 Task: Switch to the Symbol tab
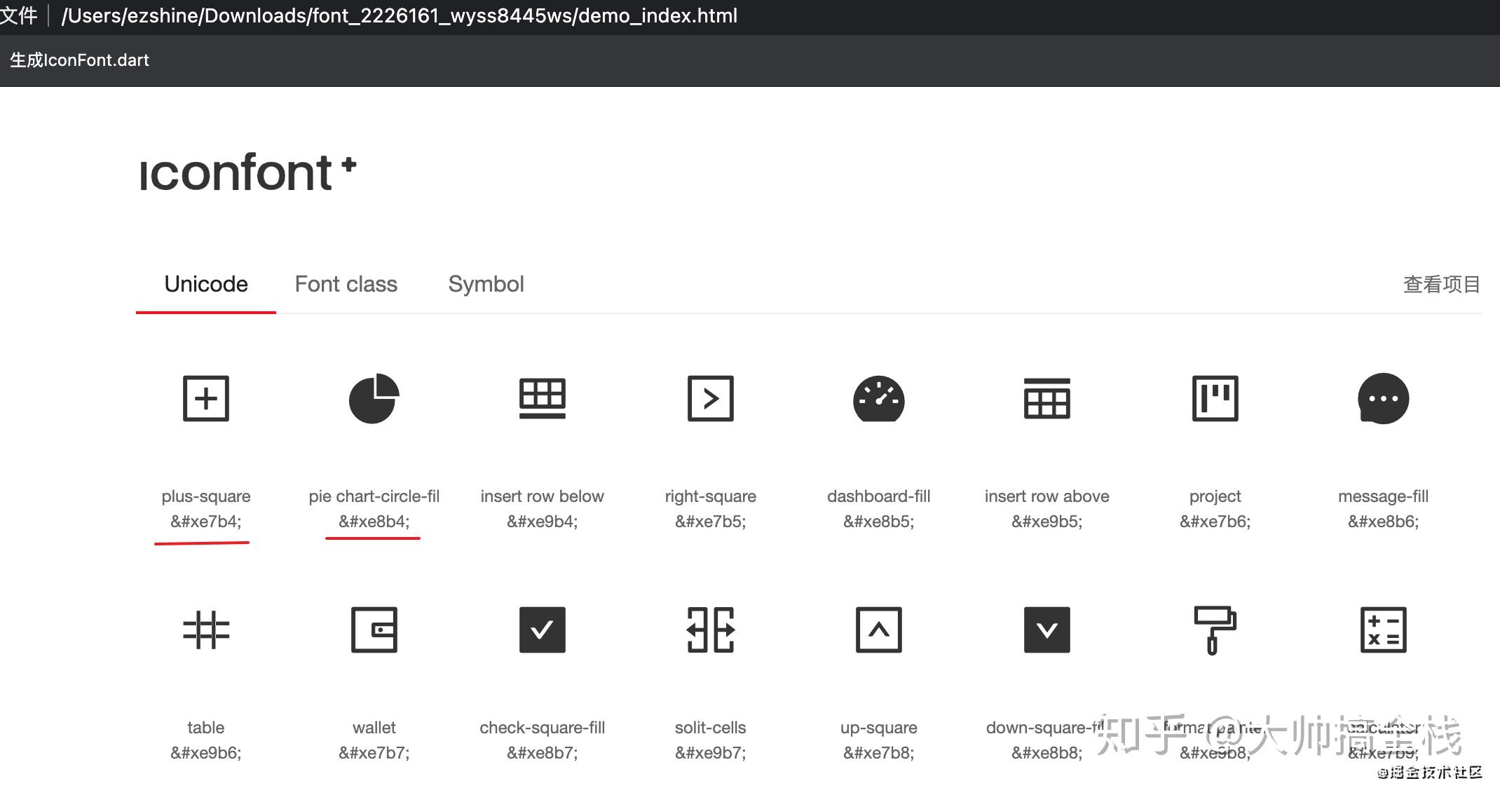[x=486, y=284]
